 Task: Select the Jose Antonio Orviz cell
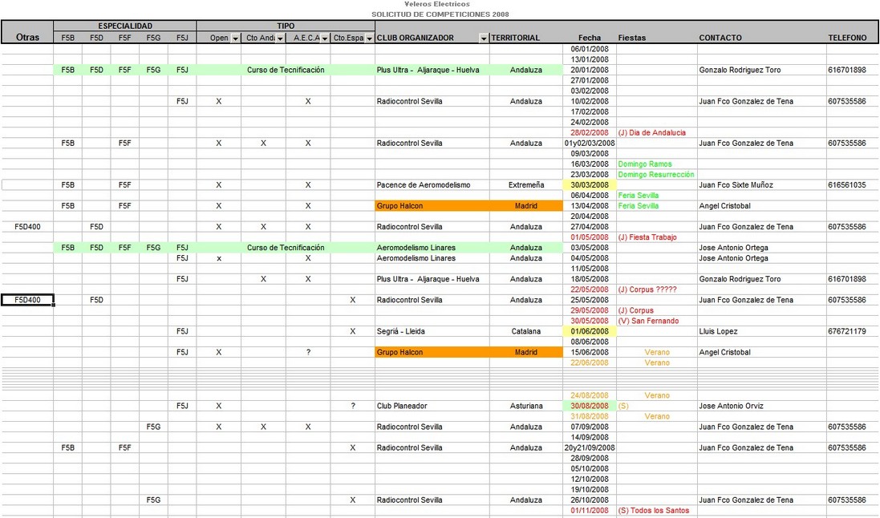tap(761, 406)
